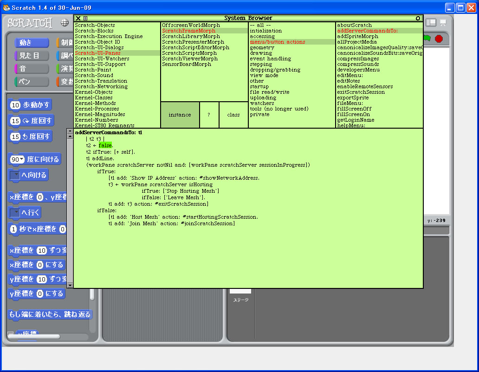
Task: Toggle the instance side button
Action: coord(180,115)
